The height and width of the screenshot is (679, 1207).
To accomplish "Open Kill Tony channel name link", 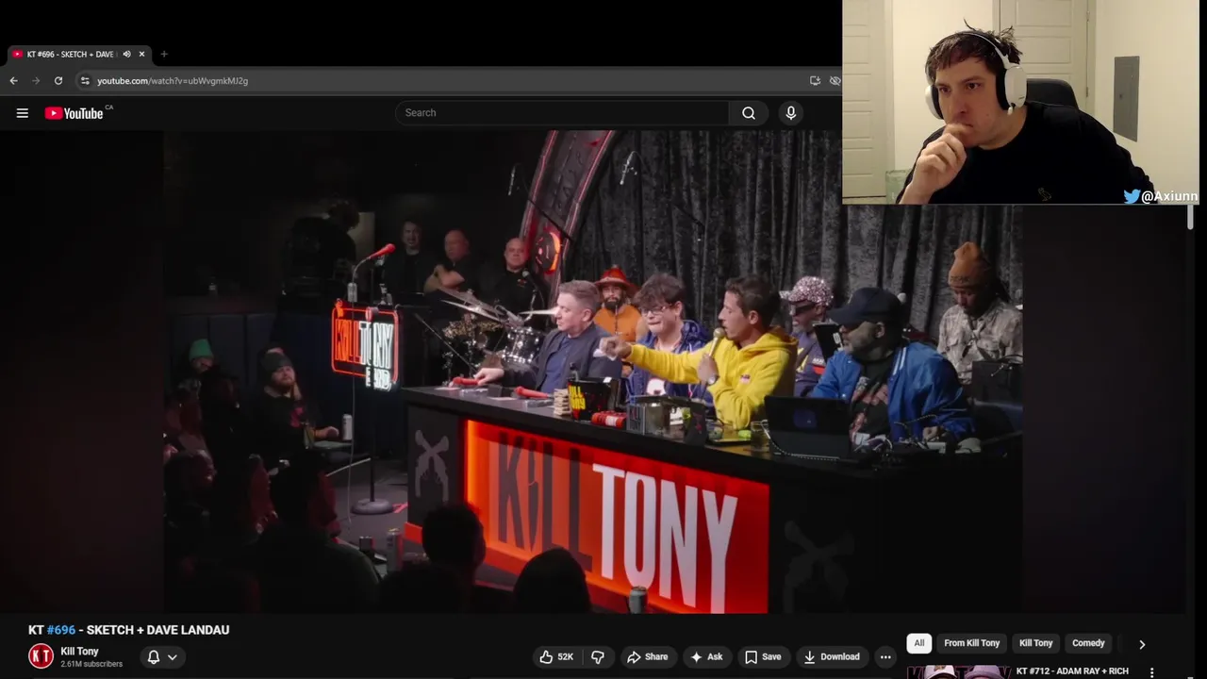I will 79,652.
